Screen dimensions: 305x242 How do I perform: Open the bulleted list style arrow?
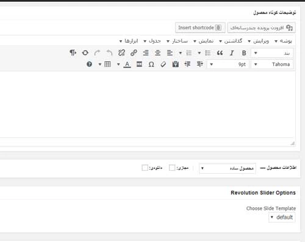coord(199,53)
